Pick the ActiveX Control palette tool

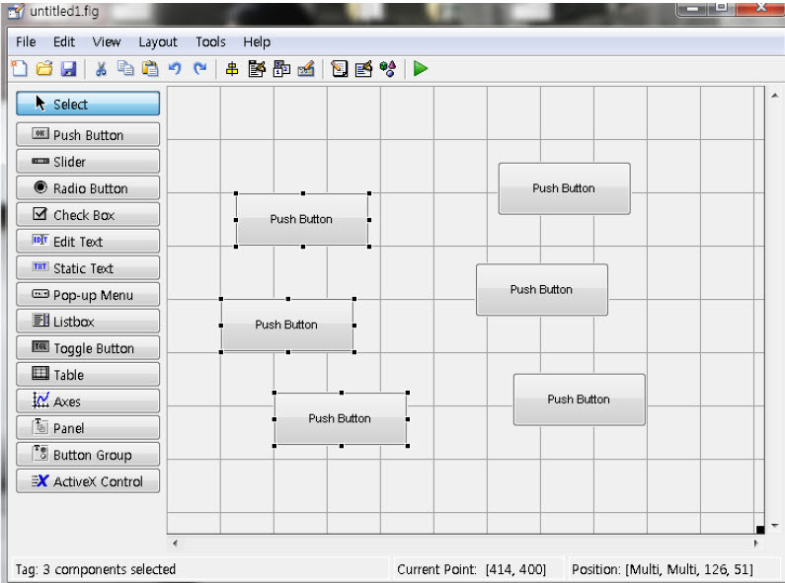[x=88, y=481]
